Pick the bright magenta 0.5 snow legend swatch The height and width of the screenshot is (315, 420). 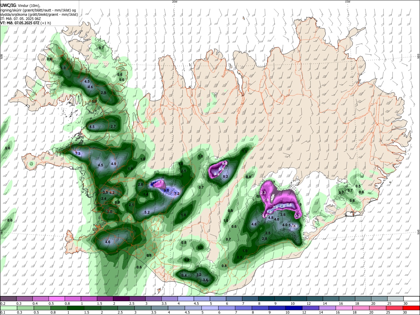[x=57, y=299]
